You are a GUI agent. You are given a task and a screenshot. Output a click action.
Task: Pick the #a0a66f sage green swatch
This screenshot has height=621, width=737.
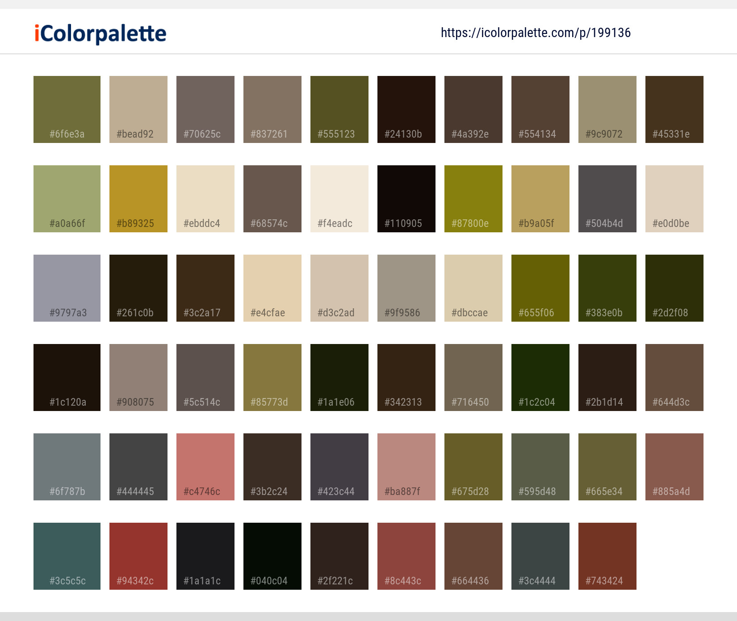coord(67,199)
